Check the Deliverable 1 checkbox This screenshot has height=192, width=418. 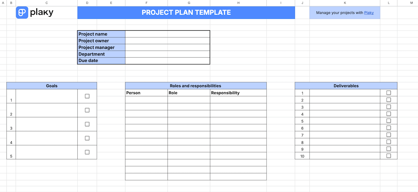tap(389, 93)
